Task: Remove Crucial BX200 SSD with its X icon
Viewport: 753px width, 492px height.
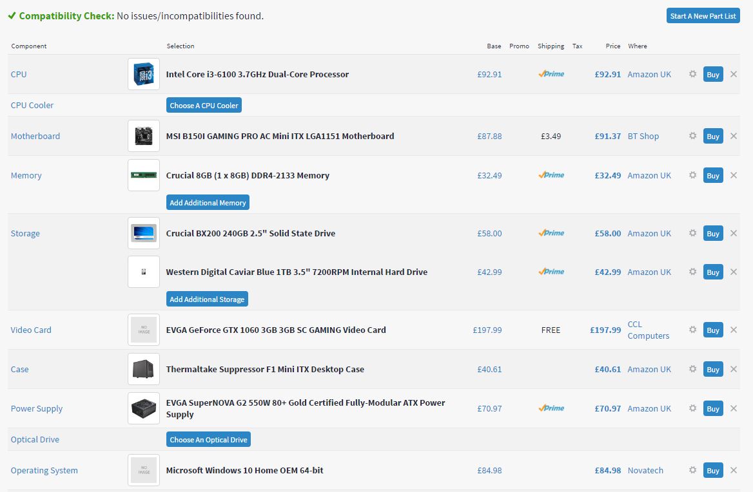Action: tap(733, 233)
